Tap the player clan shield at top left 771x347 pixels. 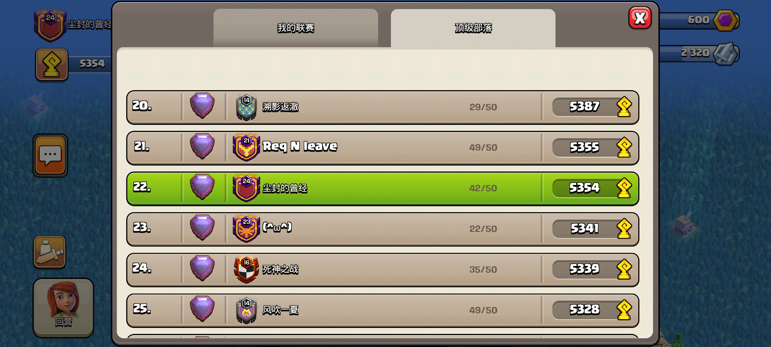(x=50, y=25)
